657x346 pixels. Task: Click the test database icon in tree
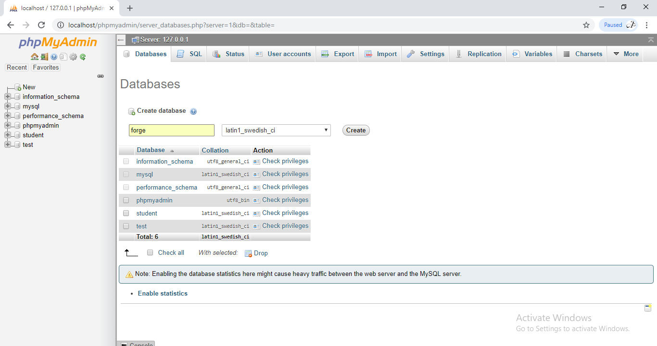click(x=18, y=145)
